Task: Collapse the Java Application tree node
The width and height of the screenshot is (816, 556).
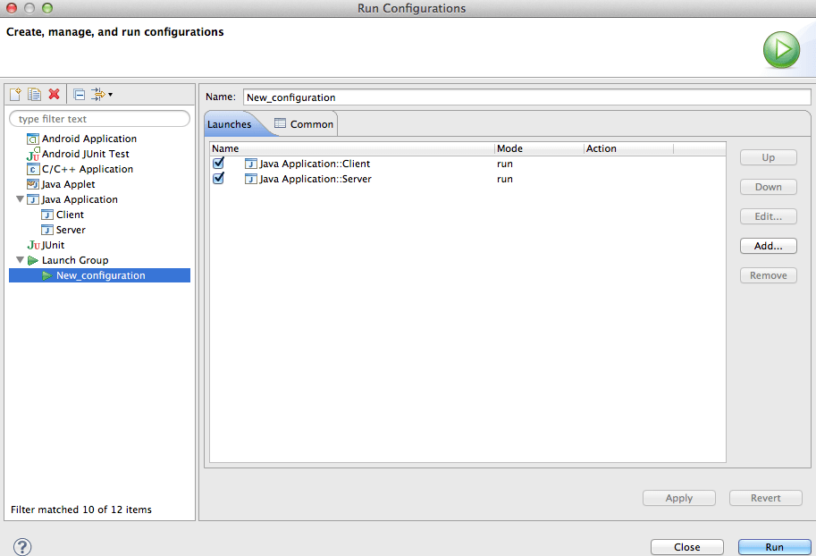Action: click(x=20, y=199)
